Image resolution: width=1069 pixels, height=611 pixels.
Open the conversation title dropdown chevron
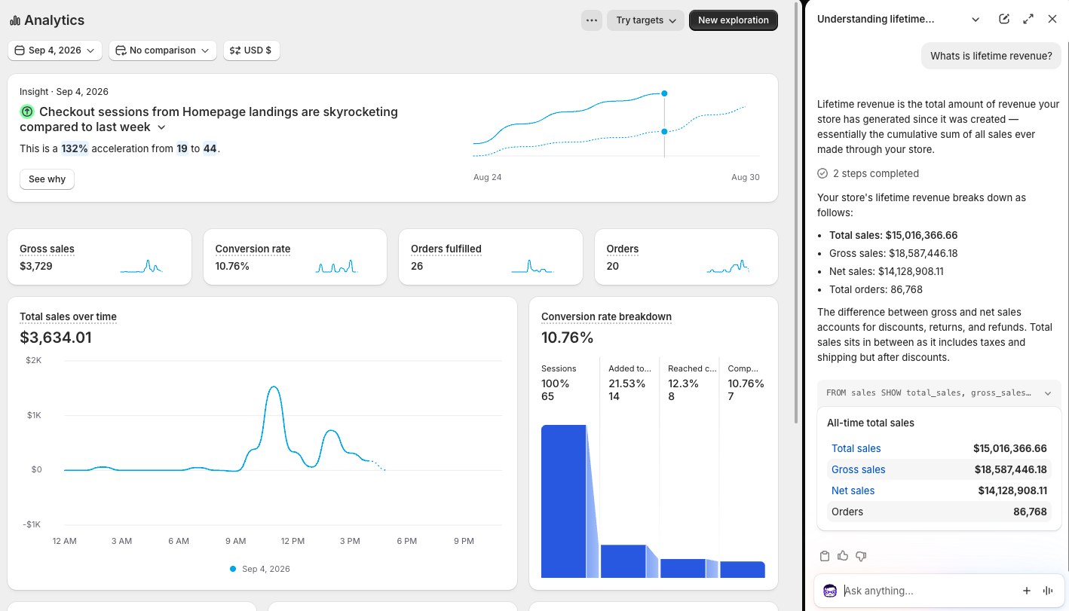(976, 19)
